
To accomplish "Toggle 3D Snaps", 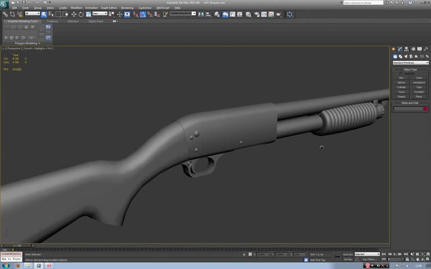I will click(x=135, y=14).
